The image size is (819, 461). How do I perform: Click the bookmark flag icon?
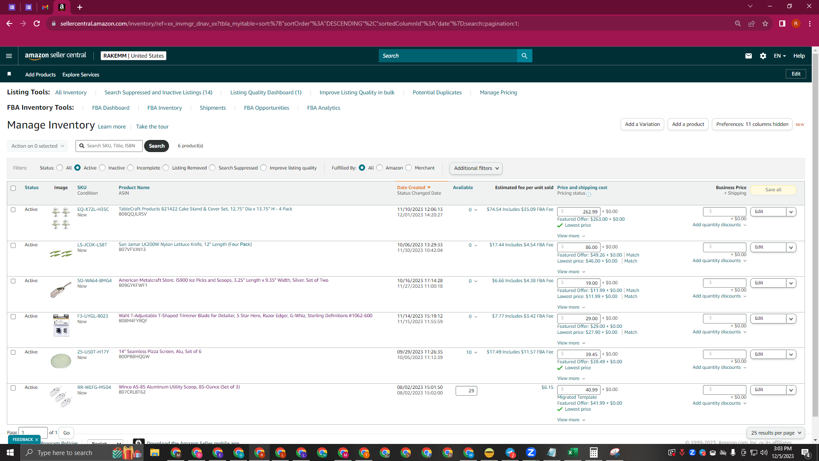[9, 74]
